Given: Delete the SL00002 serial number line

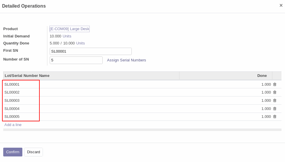Looking at the screenshot, I should 275,92.
